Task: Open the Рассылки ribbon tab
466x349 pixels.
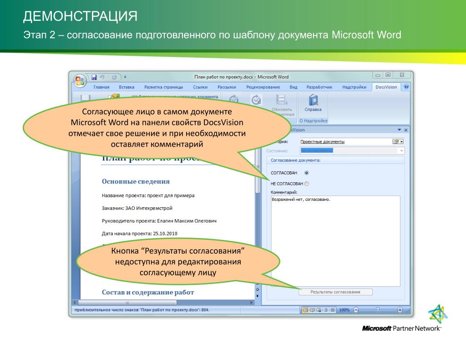Action: click(227, 87)
